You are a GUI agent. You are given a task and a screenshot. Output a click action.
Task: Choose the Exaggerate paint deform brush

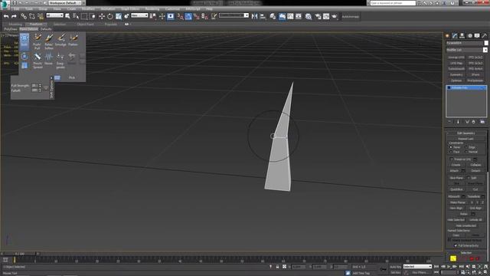pos(60,61)
